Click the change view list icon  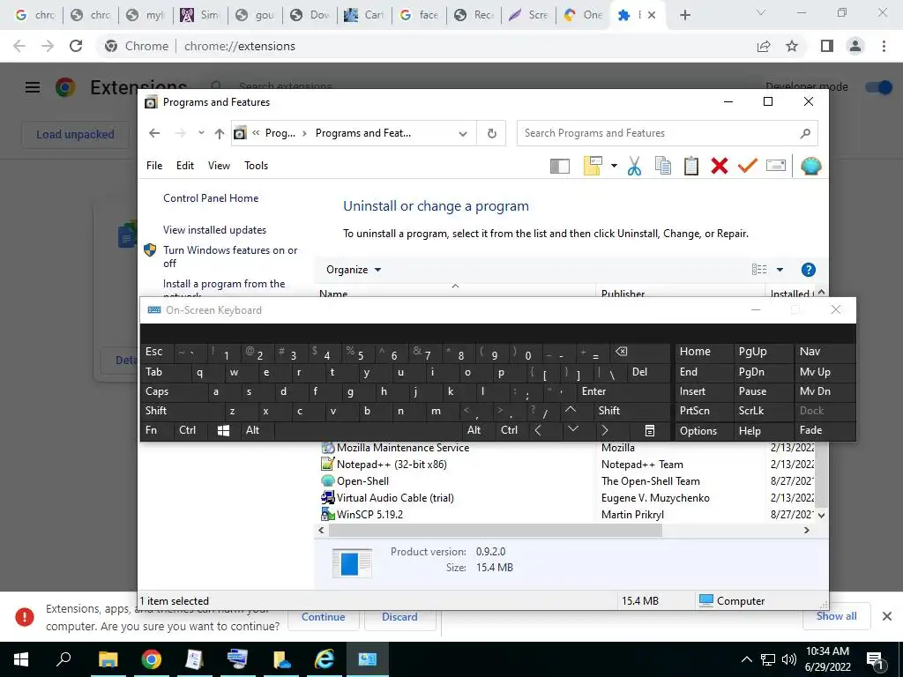759,270
